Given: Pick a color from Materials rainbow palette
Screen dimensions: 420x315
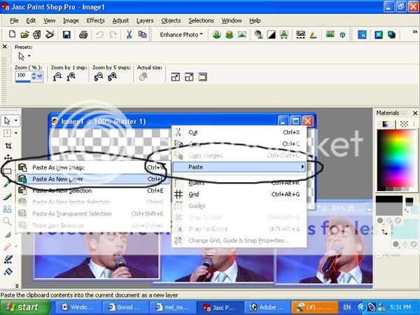Looking at the screenshot, I should click(x=397, y=160).
